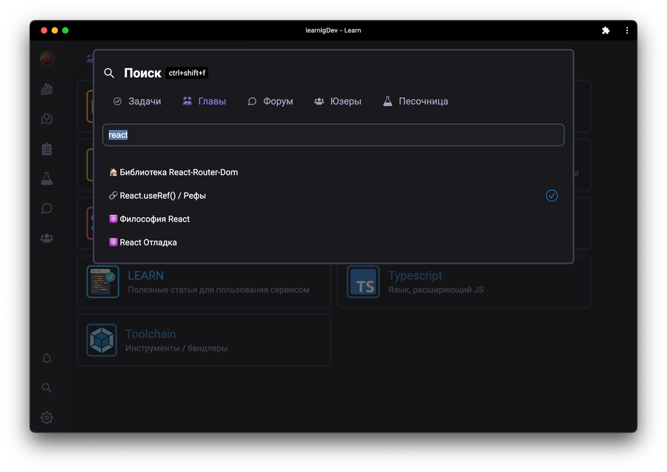Select the Юзеры search tab
Screen dimensions: 667x472
338,102
